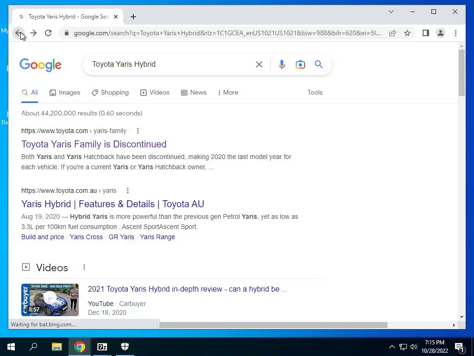Go to Google homepage logo
This screenshot has height=356, width=474.
point(41,65)
